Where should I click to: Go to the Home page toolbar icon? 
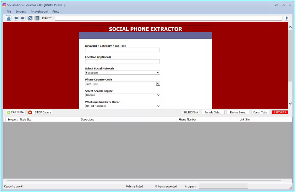coord(9,18)
